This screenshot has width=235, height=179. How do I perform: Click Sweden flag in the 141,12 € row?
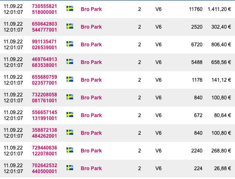pyautogui.click(x=70, y=79)
